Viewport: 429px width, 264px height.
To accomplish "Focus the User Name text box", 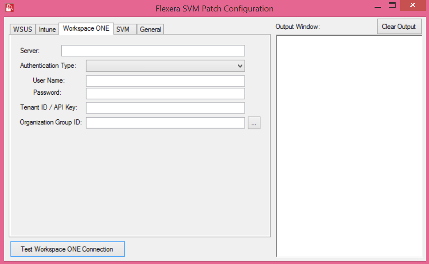I will pyautogui.click(x=165, y=81).
